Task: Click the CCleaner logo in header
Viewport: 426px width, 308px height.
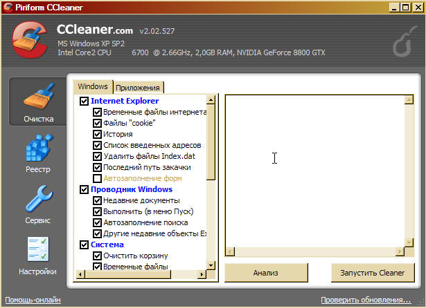Action: click(30, 40)
